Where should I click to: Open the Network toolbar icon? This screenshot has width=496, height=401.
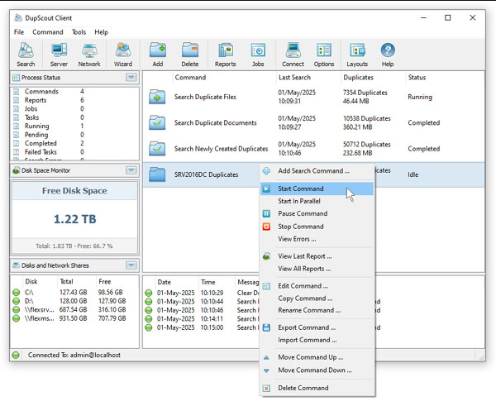[89, 55]
